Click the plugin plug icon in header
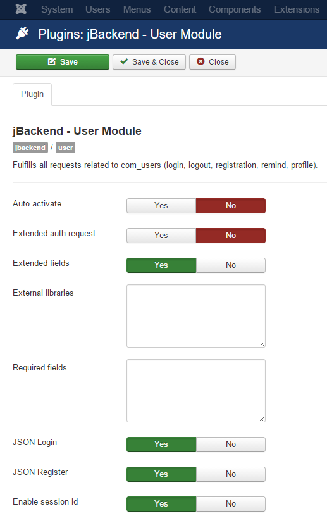 (22, 34)
